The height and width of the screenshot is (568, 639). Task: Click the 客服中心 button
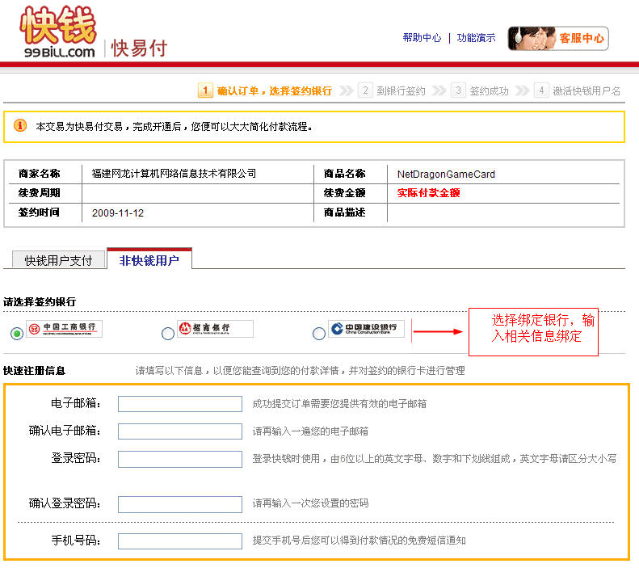(558, 38)
